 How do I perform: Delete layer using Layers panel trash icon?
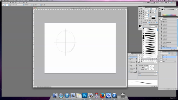coord(175,89)
